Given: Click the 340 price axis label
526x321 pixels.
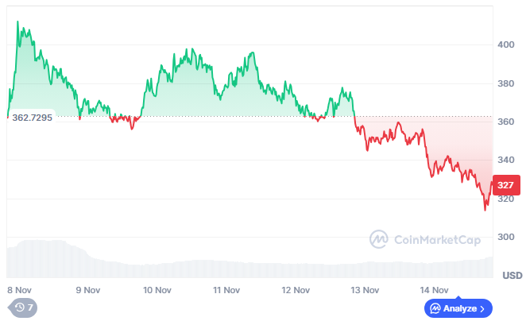Looking at the screenshot, I should [505, 160].
